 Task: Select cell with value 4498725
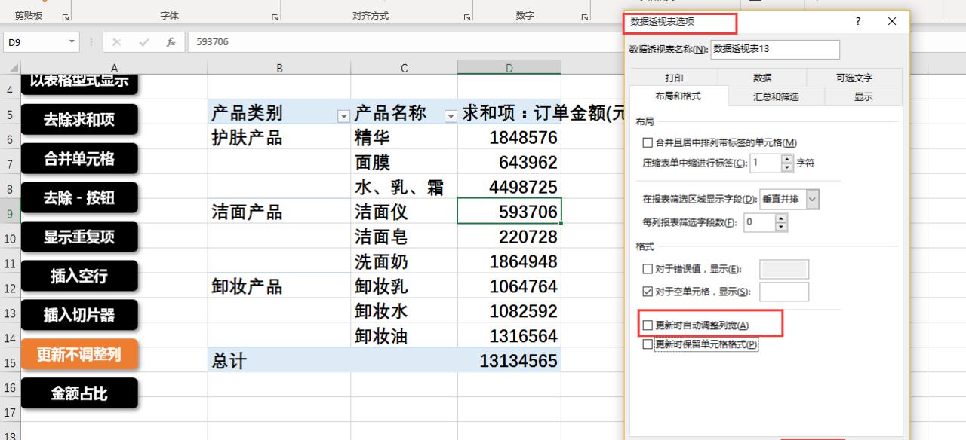(509, 188)
